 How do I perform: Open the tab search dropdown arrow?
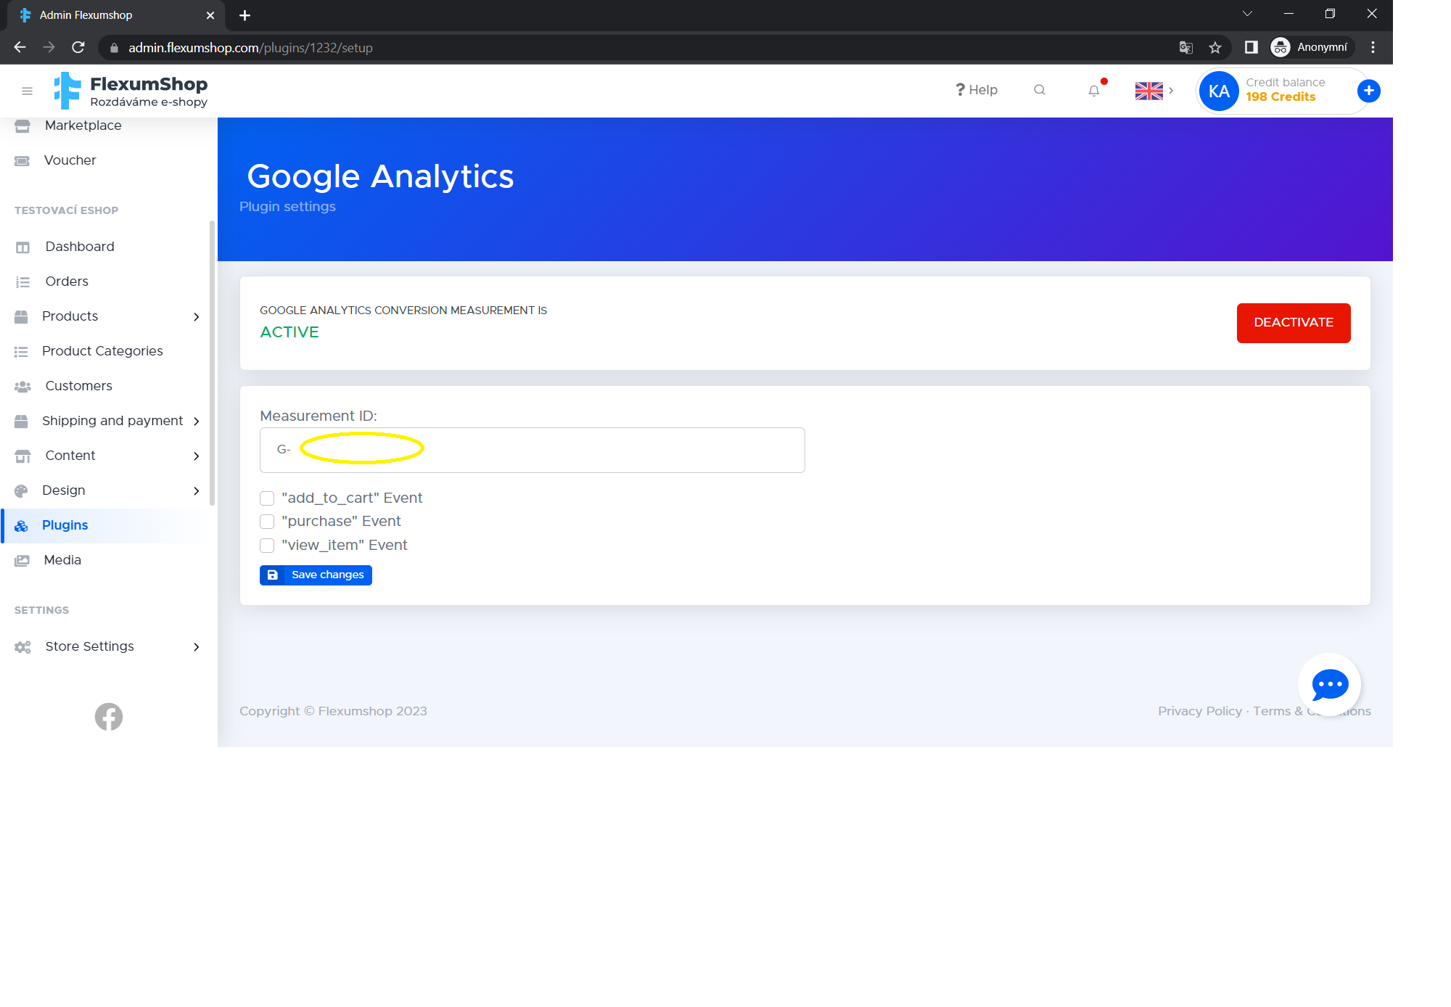coord(1247,14)
